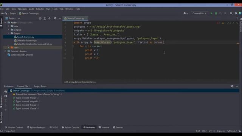Open Problems panel settings gear

coord(232,87)
